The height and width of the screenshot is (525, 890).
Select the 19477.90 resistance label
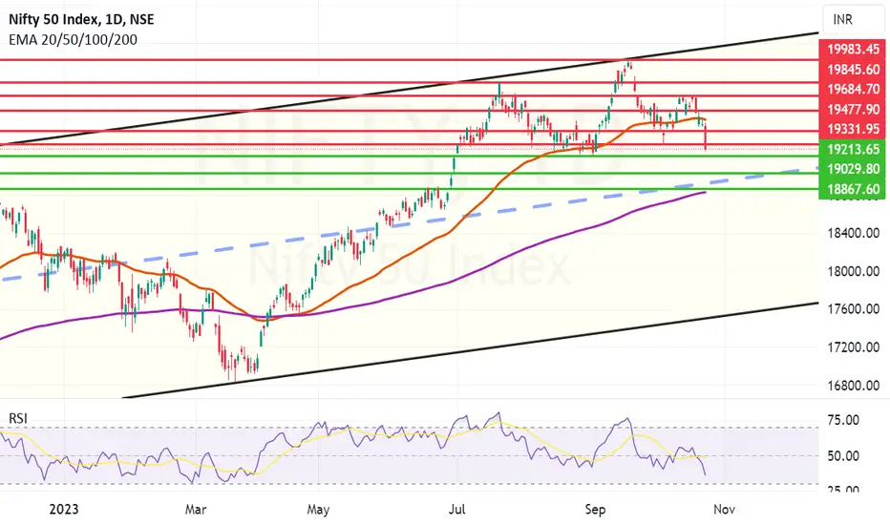pyautogui.click(x=853, y=109)
